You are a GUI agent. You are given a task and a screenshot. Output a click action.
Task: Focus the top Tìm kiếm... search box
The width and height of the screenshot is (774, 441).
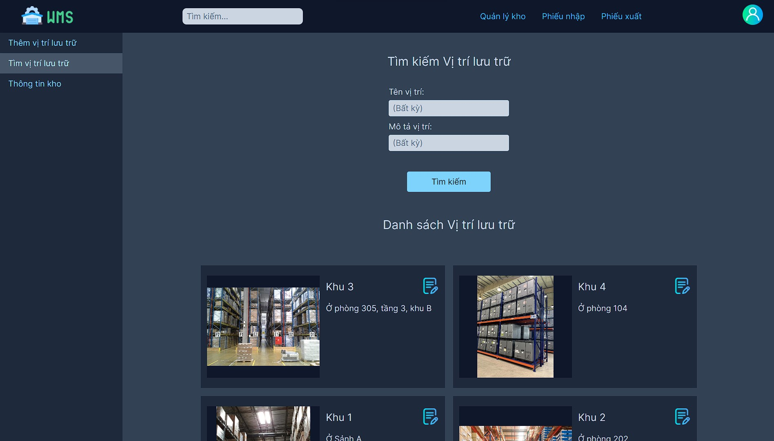pyautogui.click(x=242, y=16)
